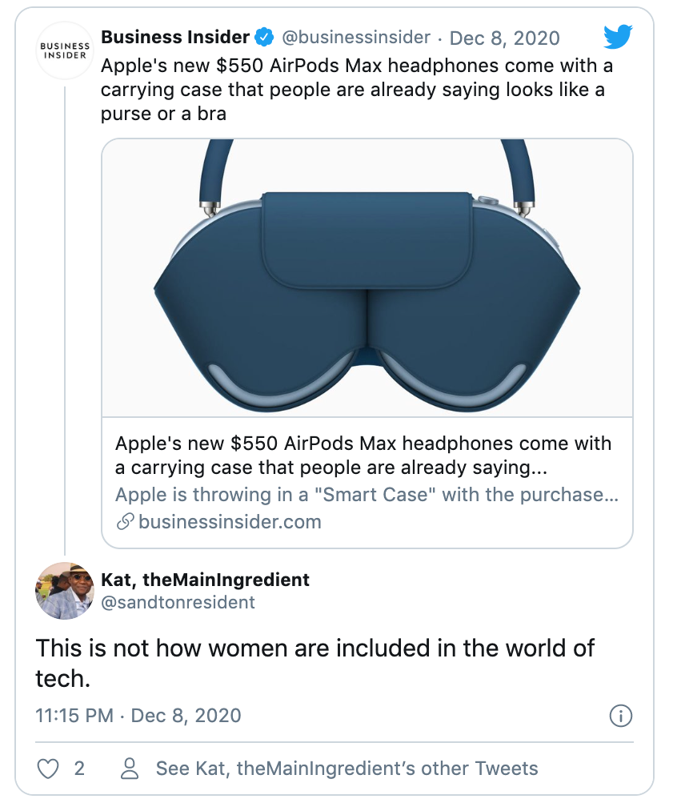The height and width of the screenshot is (807, 677).
Task: See Kat, theMainIngredient's other Tweets
Action: (347, 769)
